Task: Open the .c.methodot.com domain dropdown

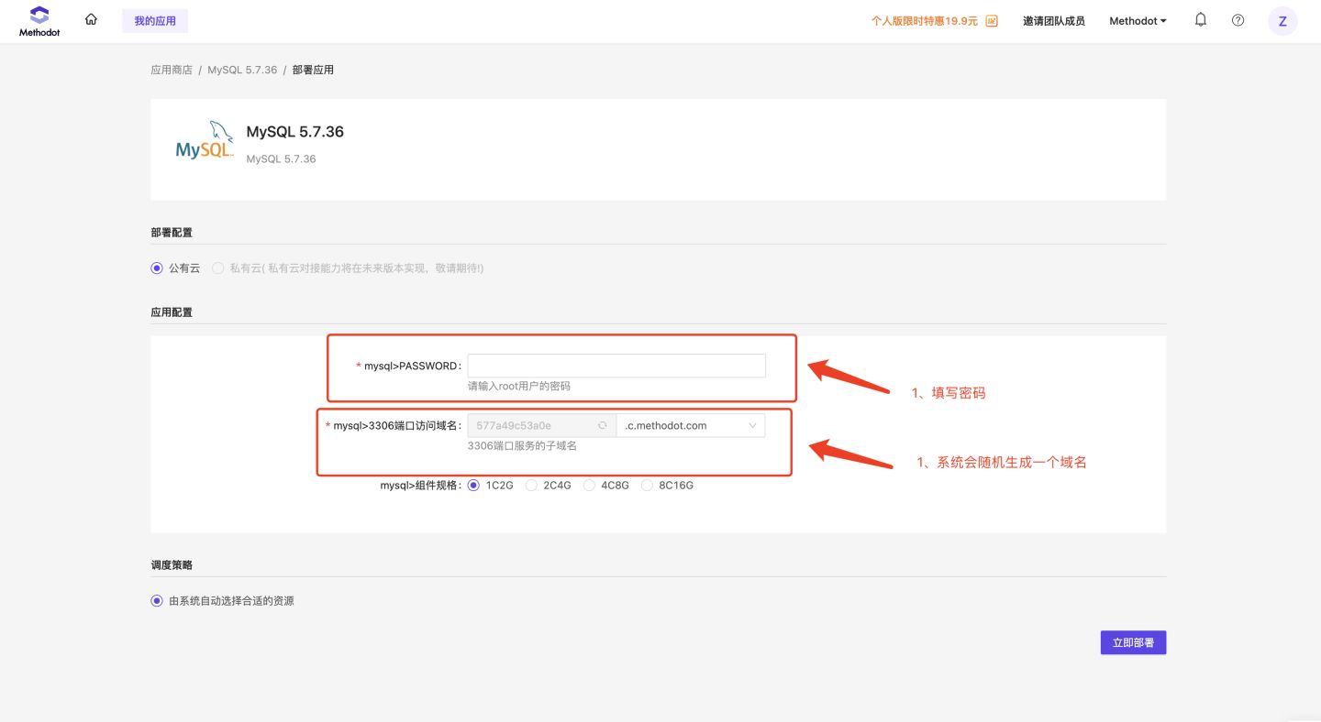Action: click(x=691, y=425)
